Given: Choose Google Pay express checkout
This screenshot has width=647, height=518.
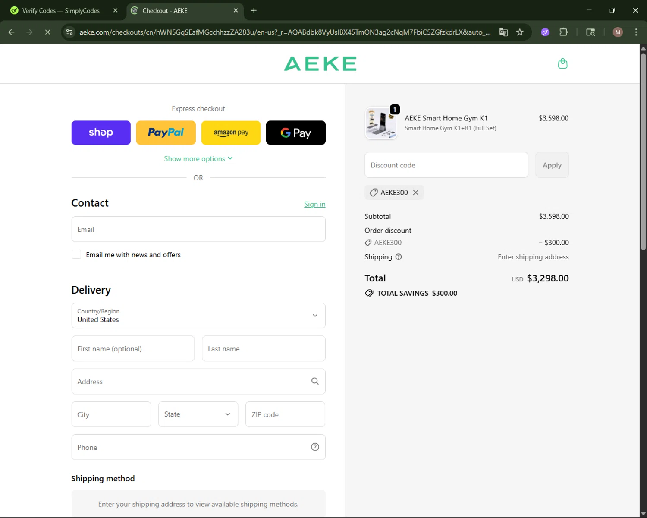Looking at the screenshot, I should (x=296, y=133).
